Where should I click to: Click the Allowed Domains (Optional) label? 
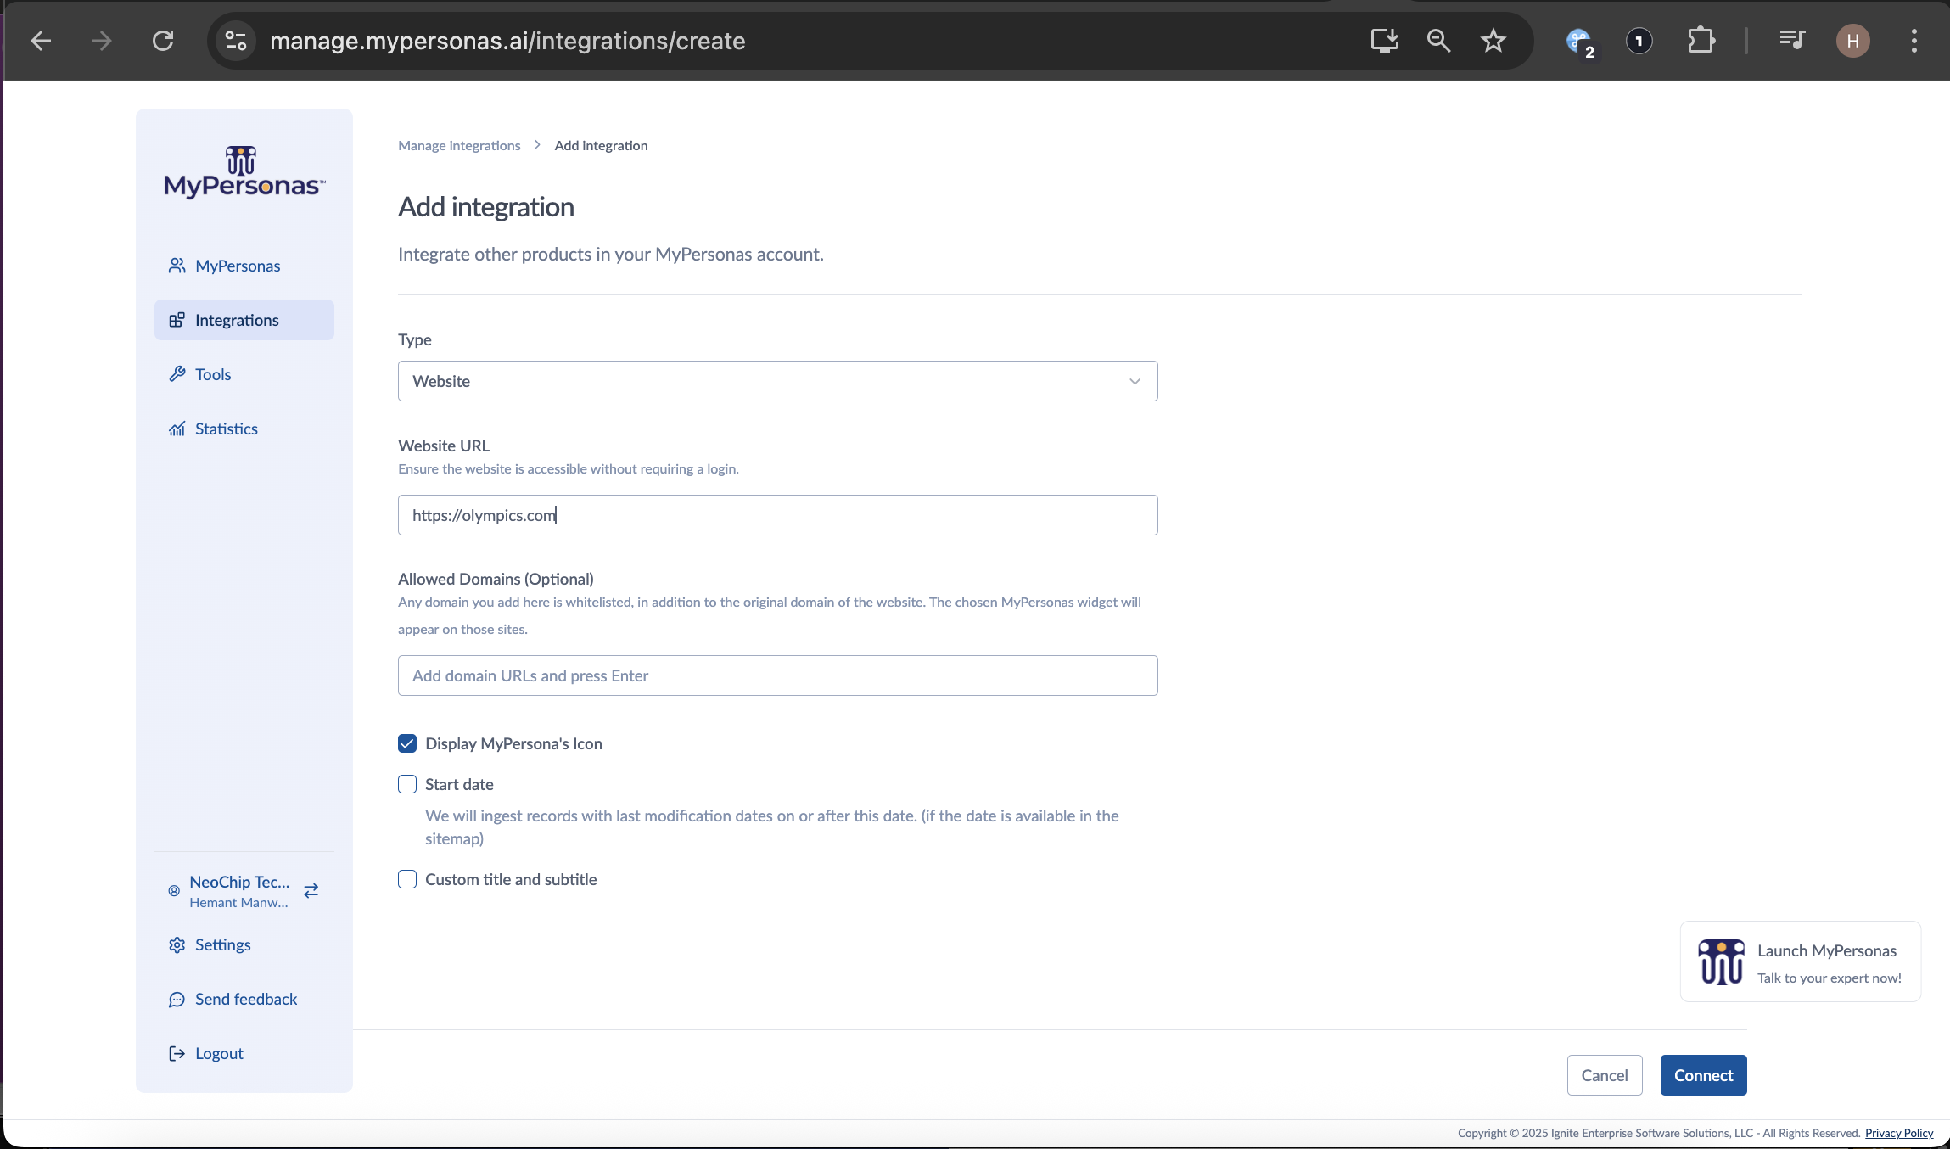point(496,579)
